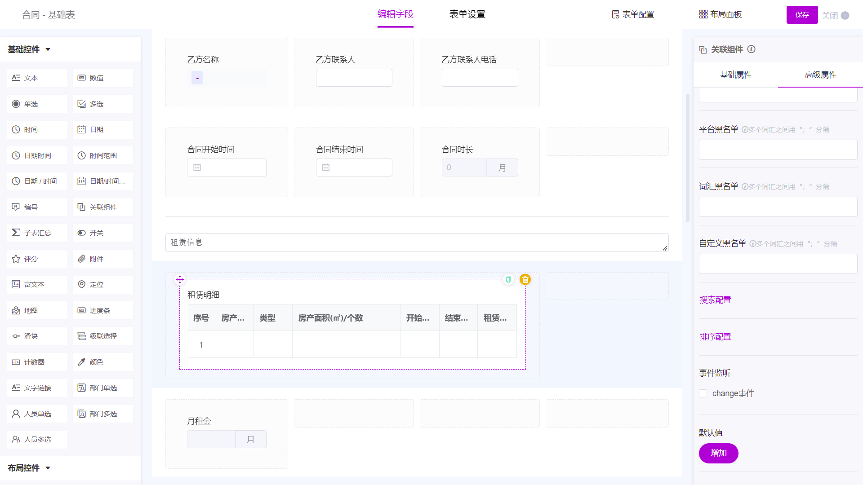Select the 日期 / 时间 control

click(x=37, y=181)
